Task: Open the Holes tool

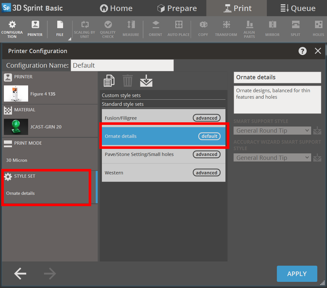Action: point(318,28)
